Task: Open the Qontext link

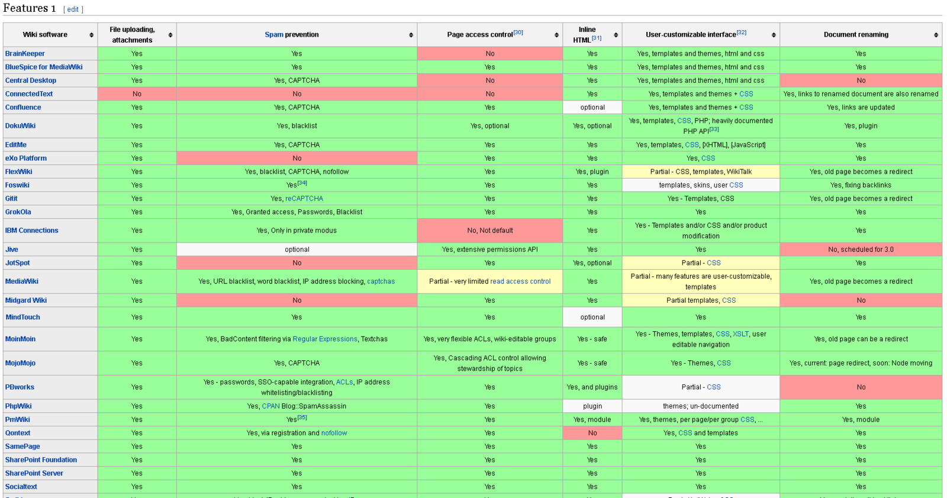Action: [18, 434]
